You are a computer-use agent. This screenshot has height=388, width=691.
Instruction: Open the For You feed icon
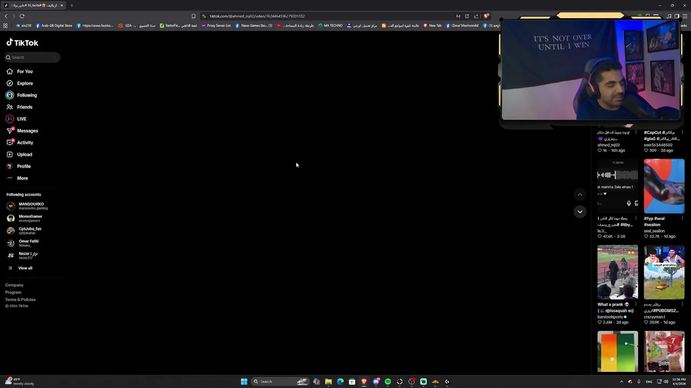10,71
